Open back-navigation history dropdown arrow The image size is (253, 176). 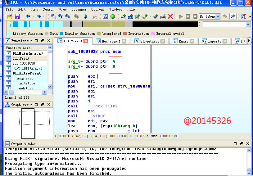(x=33, y=16)
